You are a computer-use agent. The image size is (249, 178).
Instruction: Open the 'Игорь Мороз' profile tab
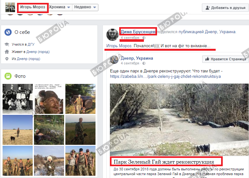click(33, 7)
